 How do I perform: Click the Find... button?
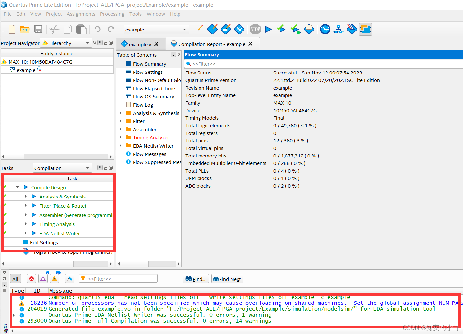click(x=196, y=279)
